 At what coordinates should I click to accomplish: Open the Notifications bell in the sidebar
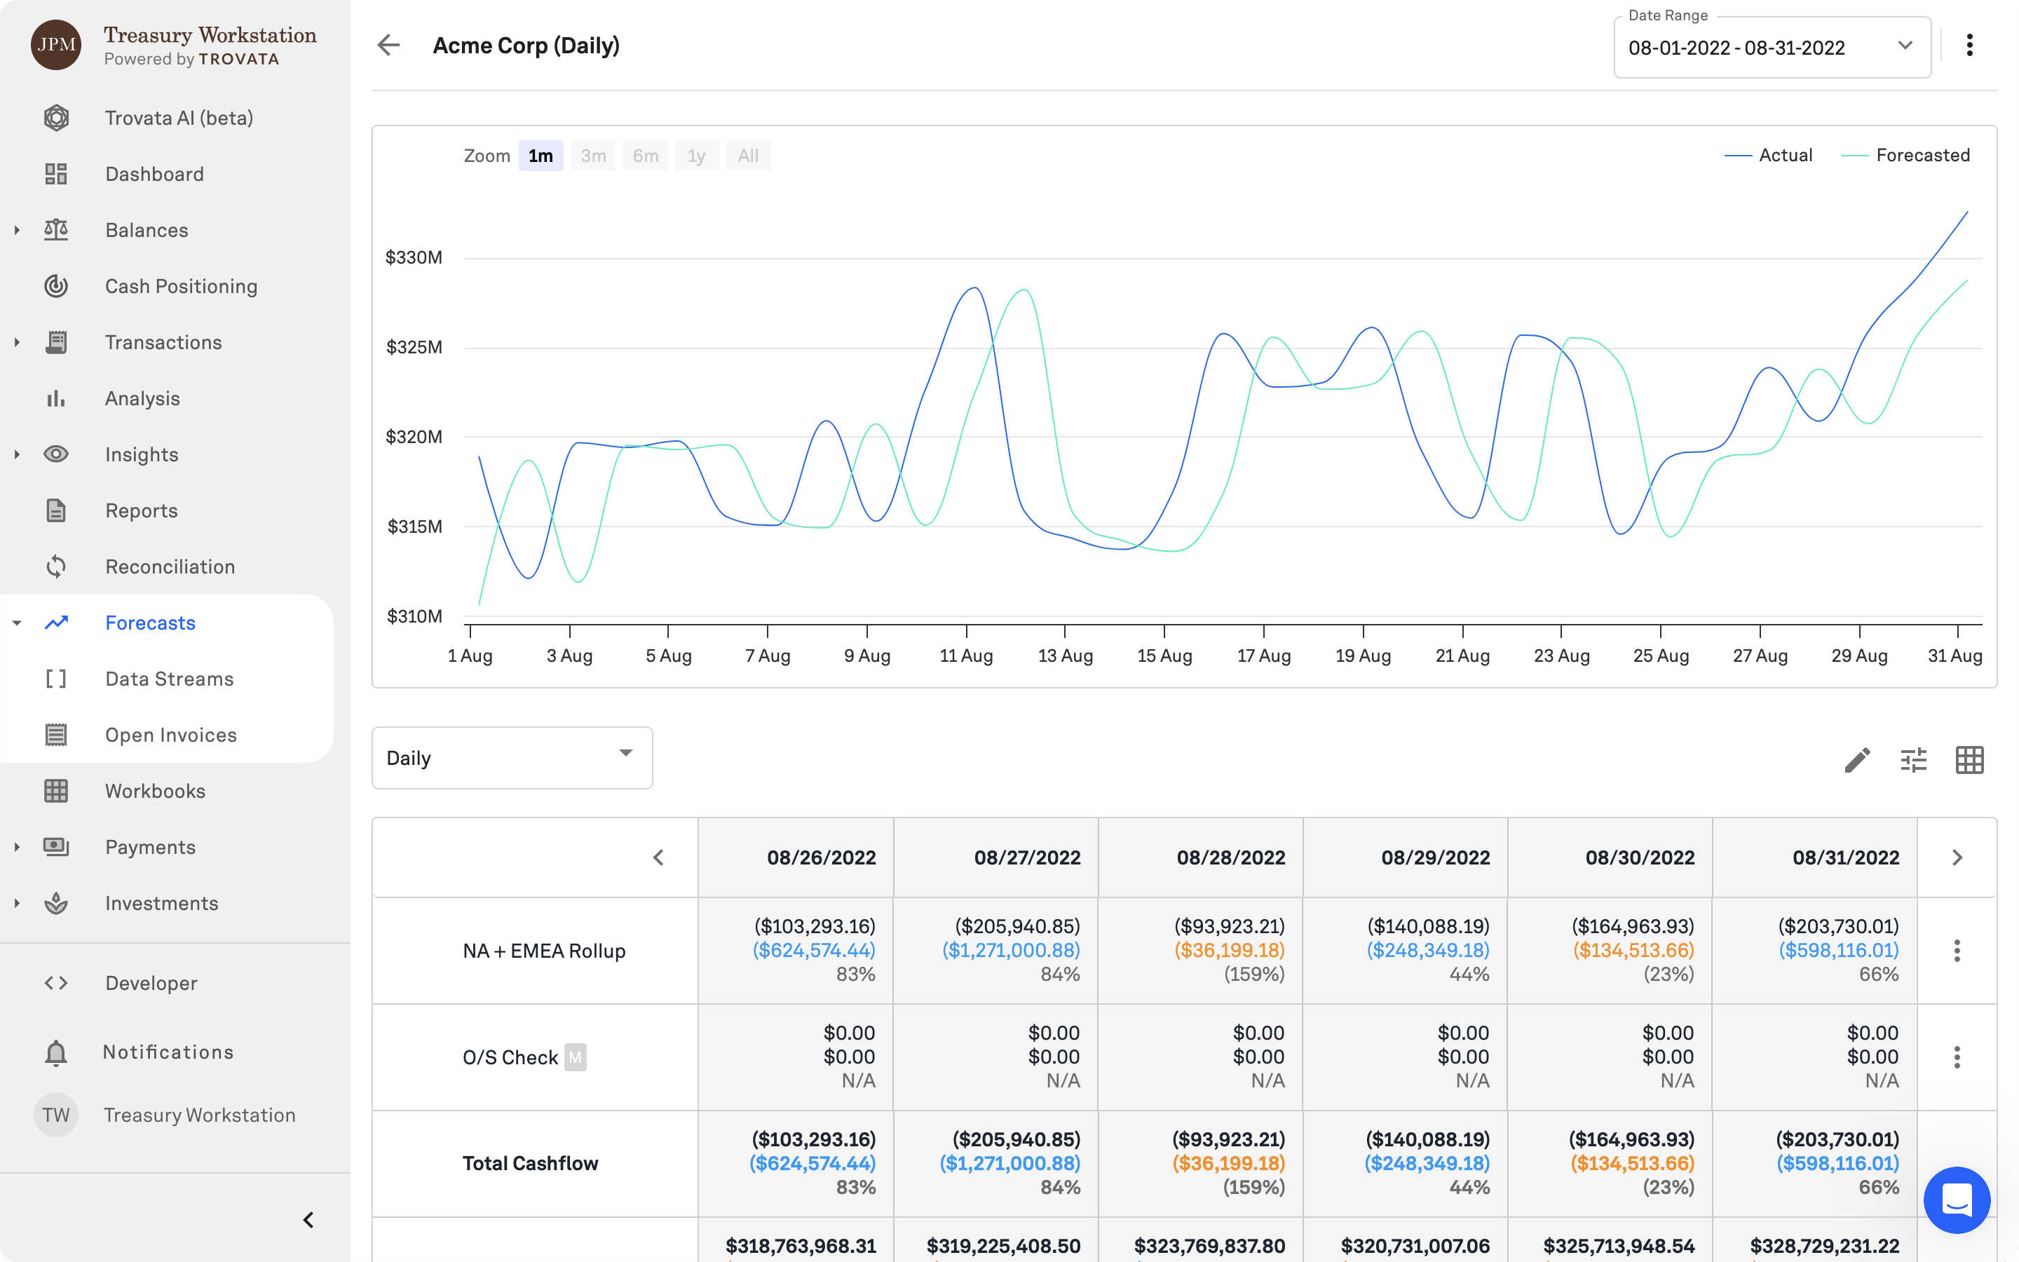coord(56,1052)
